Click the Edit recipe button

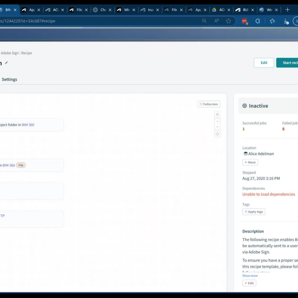[264, 63]
